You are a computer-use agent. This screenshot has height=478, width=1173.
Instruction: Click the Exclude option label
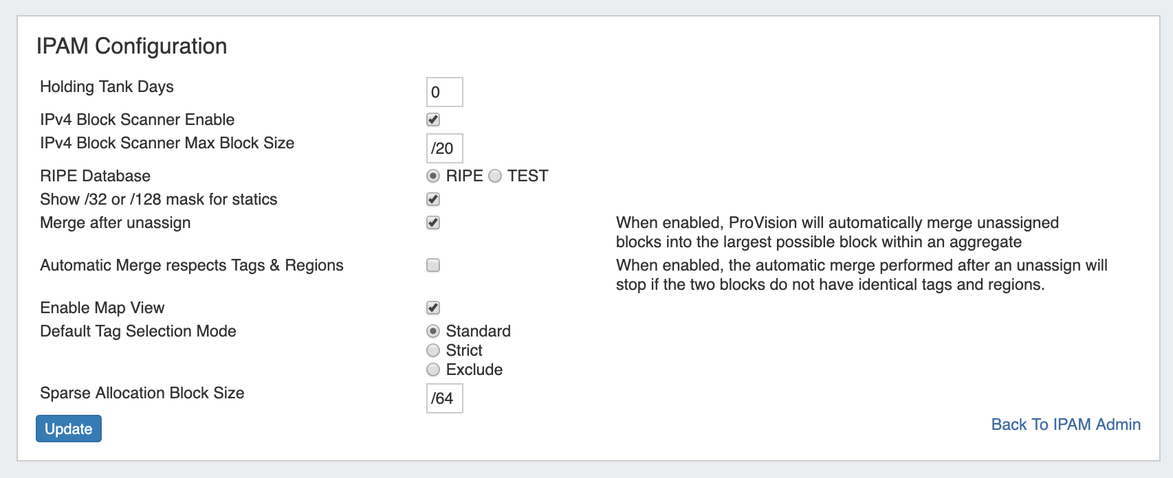point(474,369)
